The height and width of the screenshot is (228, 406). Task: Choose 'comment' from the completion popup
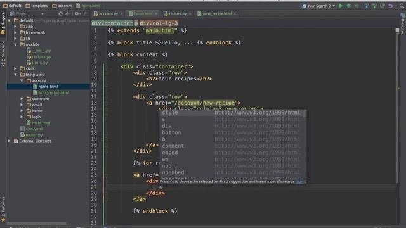231,146
